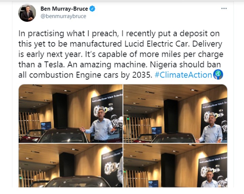Image resolution: width=244 pixels, height=194 pixels.
Task: Click the tweet's opening words "In practising"
Action: coord(47,34)
